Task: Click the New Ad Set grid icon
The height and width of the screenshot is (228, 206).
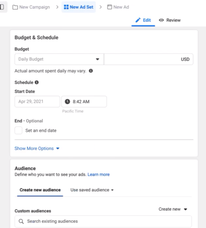Action: (x=66, y=7)
